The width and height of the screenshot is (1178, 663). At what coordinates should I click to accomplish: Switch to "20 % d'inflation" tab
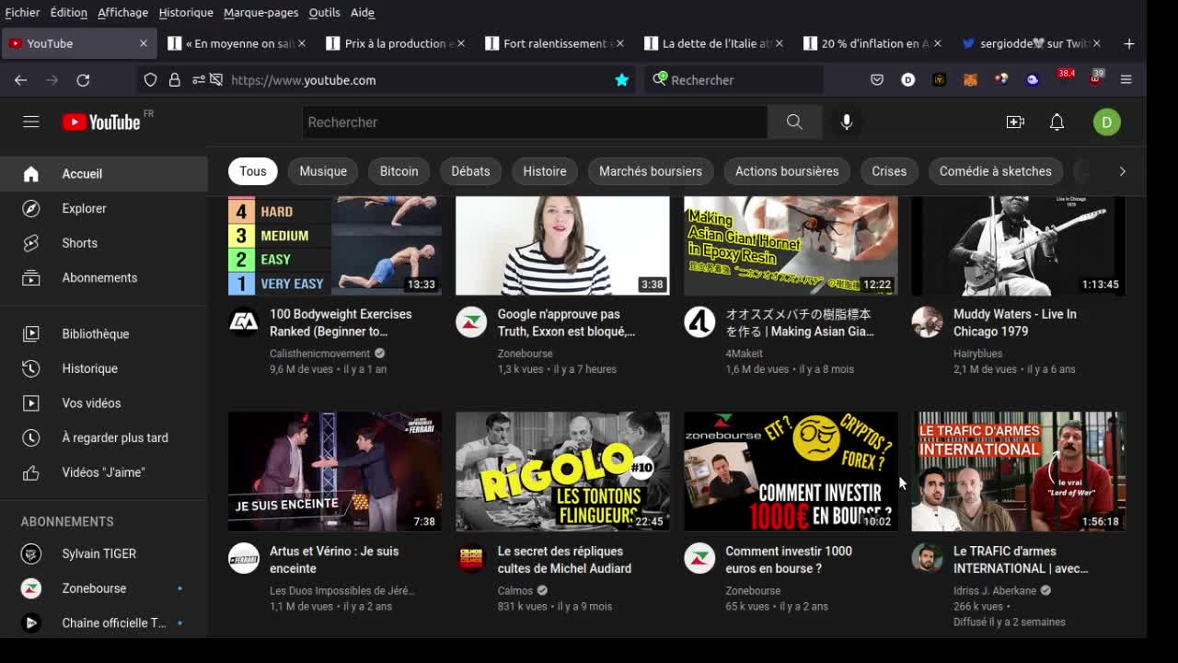coord(874,43)
